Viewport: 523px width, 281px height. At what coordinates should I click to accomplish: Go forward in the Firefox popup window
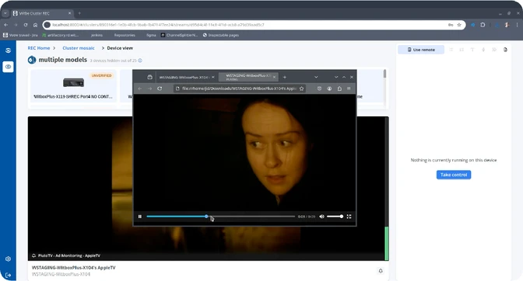(x=149, y=88)
